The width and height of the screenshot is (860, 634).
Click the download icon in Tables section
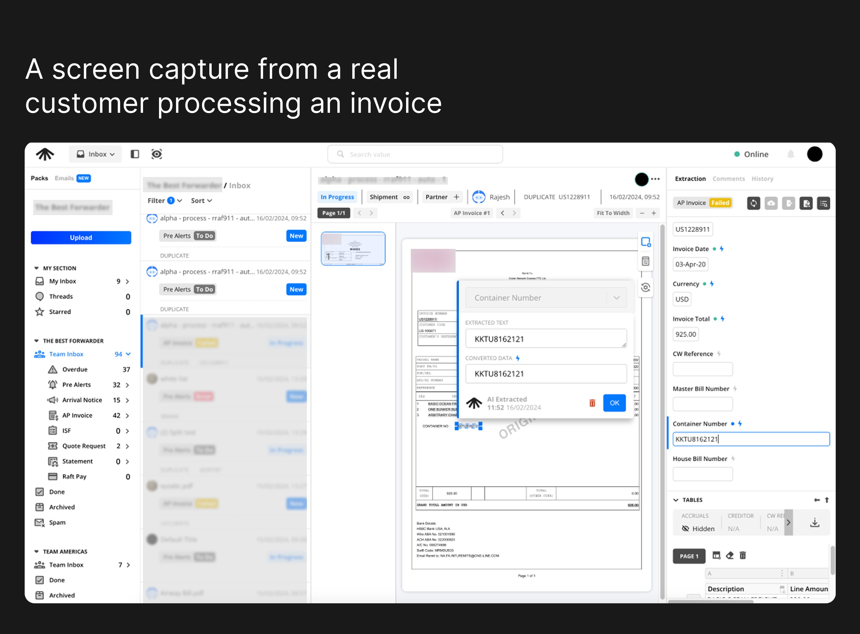click(814, 522)
